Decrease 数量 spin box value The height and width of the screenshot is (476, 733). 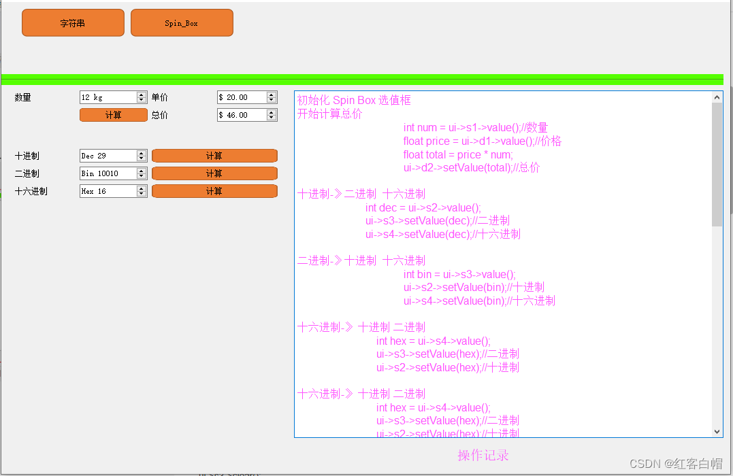142,100
